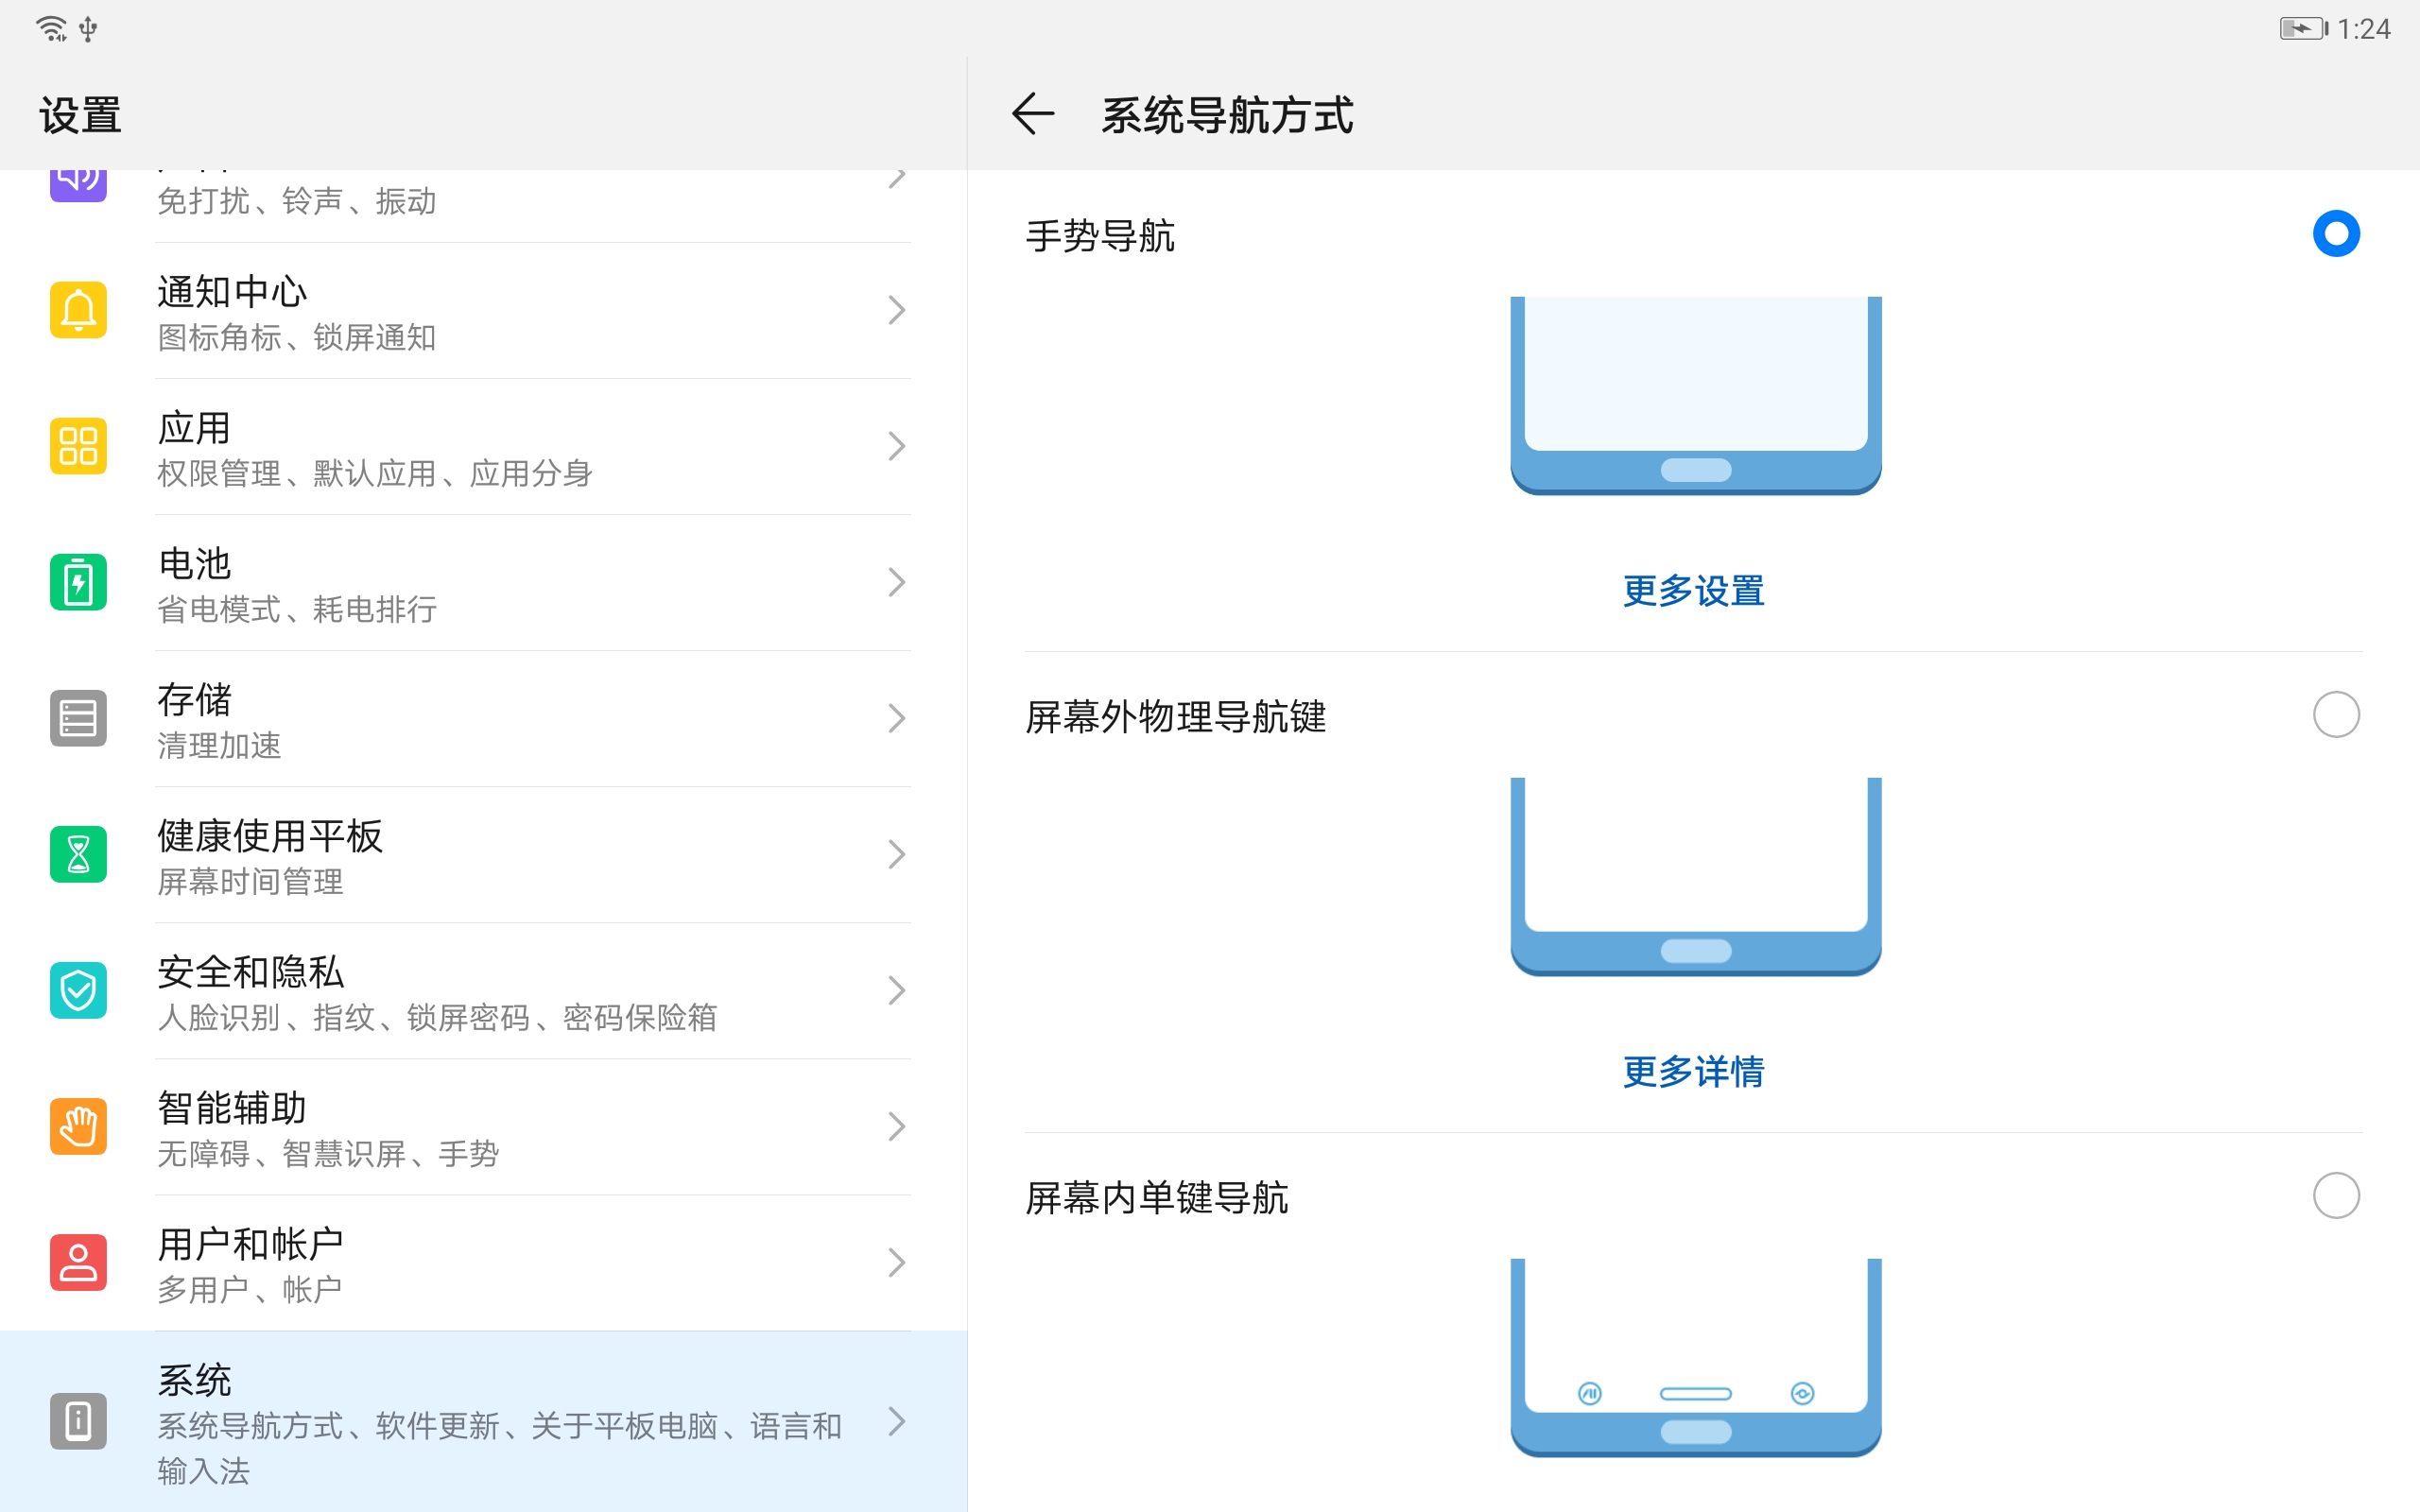The width and height of the screenshot is (2420, 1512).
Task: Open the 智能辅助 hand icon
Action: (x=78, y=1126)
